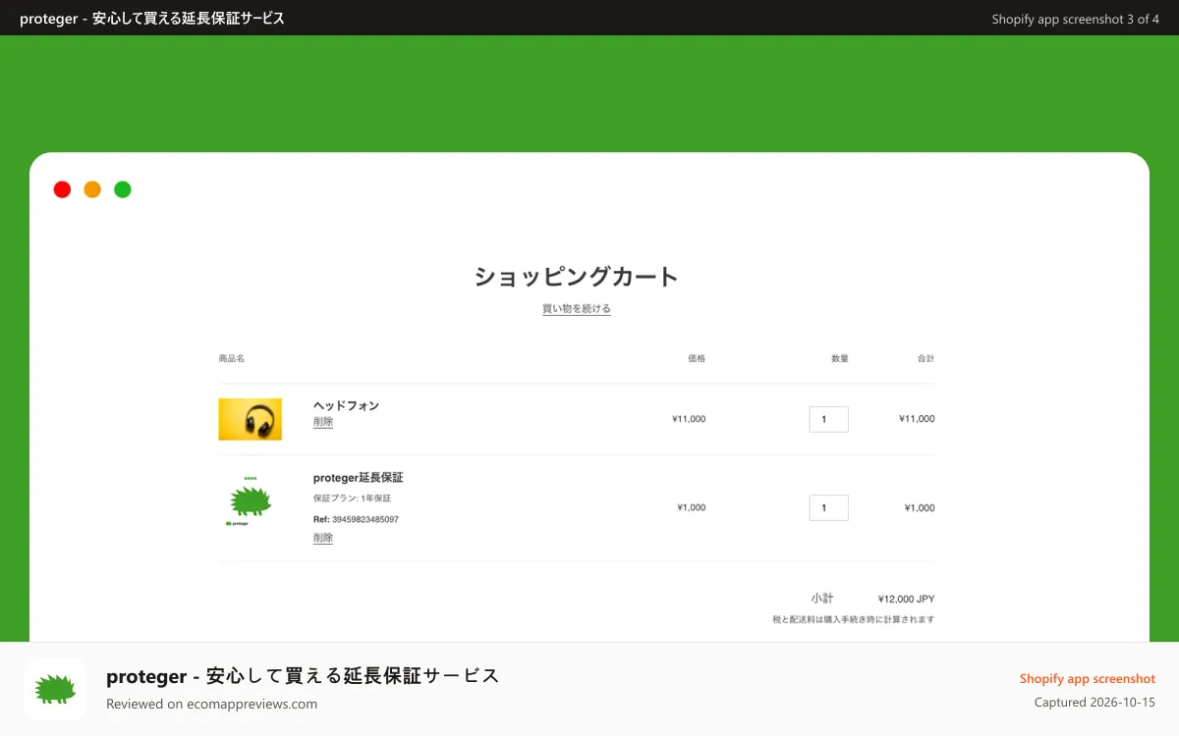Click the Ref: 39459823485097 text
The width and height of the screenshot is (1179, 736).
click(x=356, y=519)
